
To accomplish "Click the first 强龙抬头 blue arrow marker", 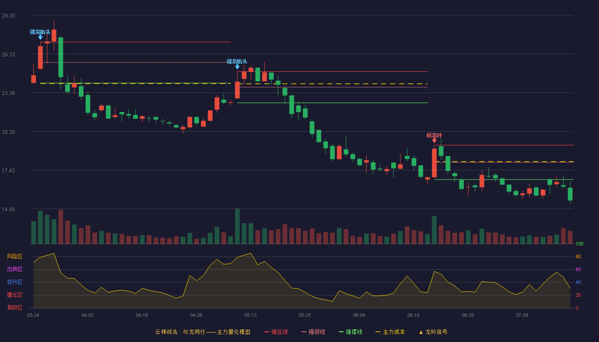I will click(x=40, y=37).
